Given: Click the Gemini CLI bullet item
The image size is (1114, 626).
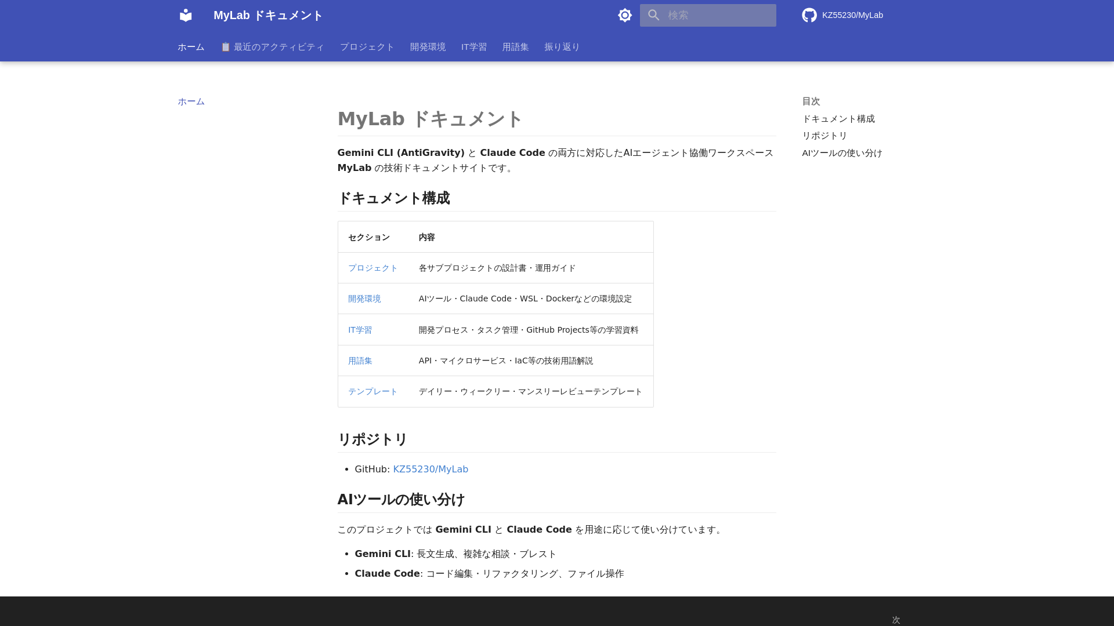Looking at the screenshot, I should click(x=455, y=554).
